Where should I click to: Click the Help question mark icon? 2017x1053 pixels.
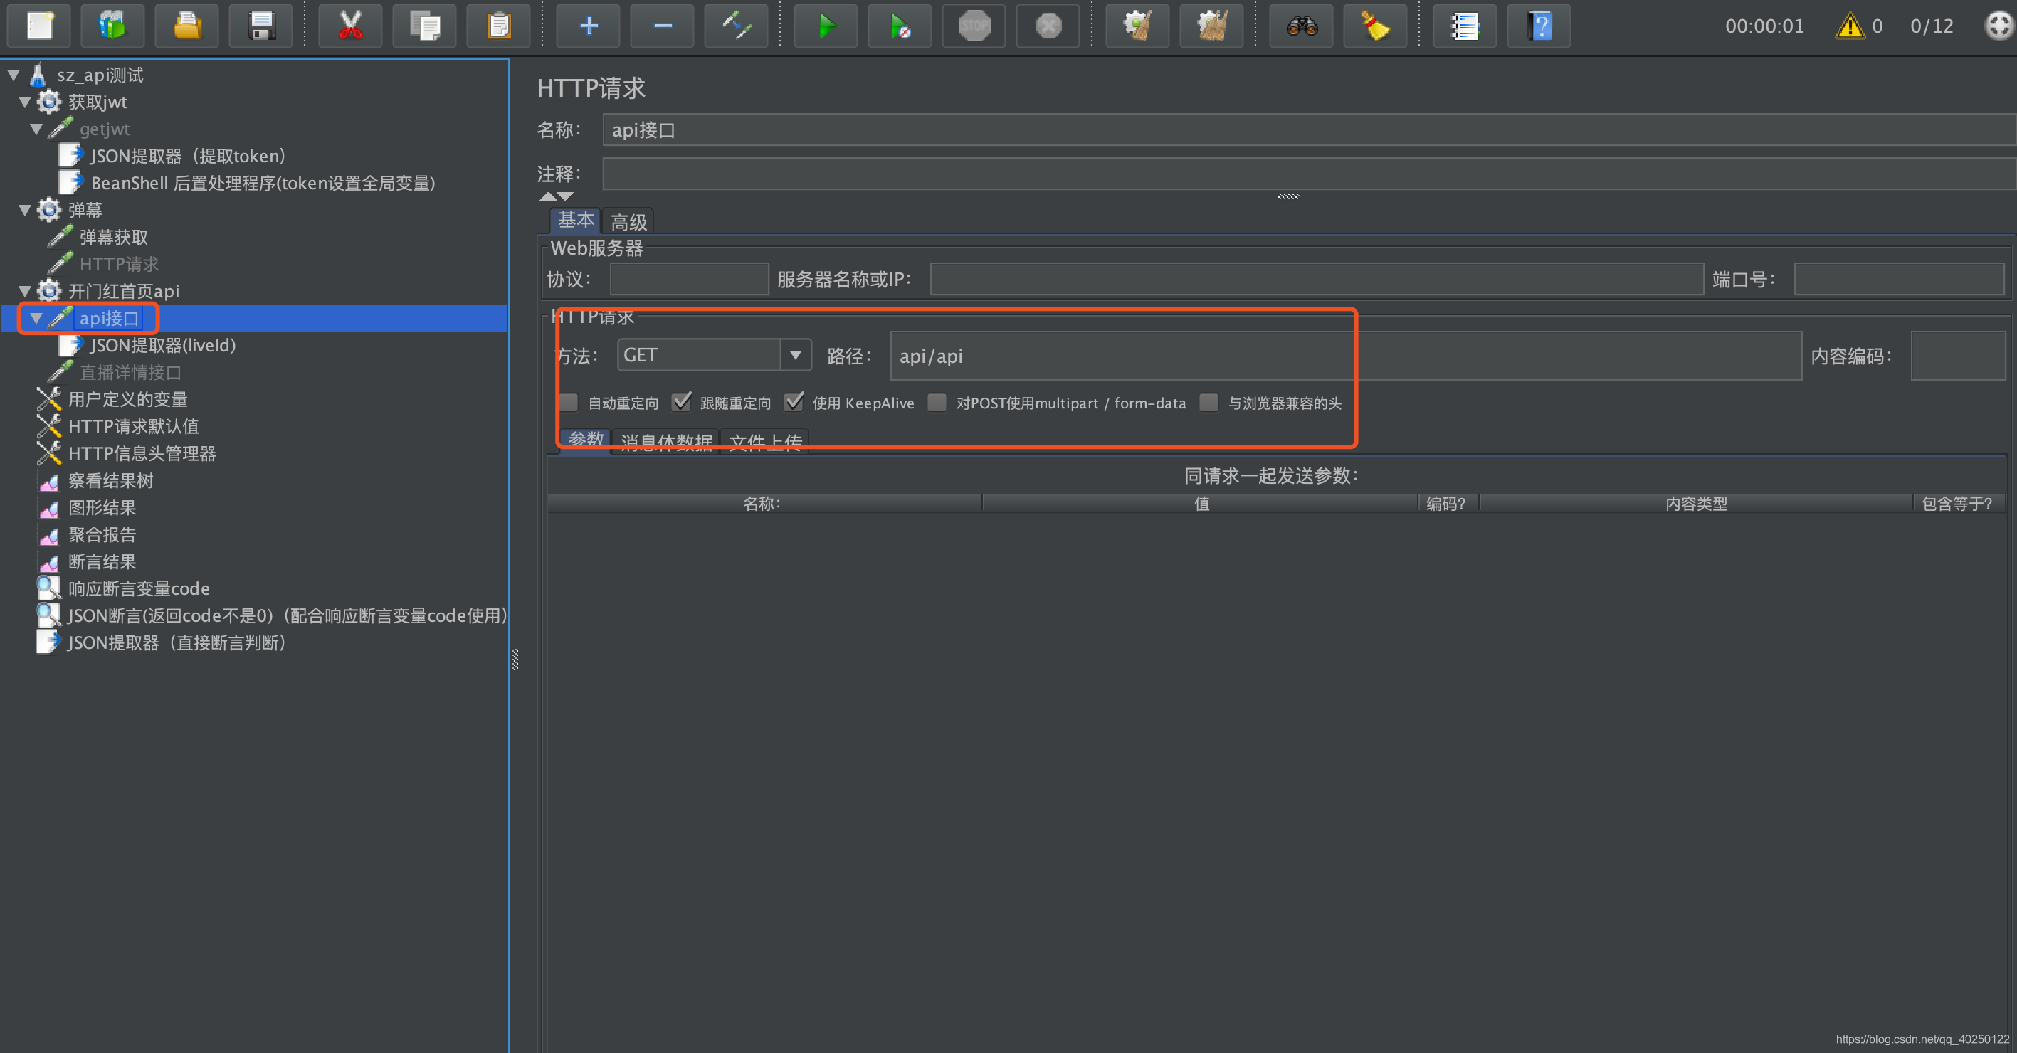point(1539,26)
